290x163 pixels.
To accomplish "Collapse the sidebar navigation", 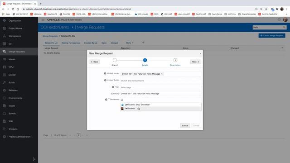I will pyautogui.click(x=34, y=159).
